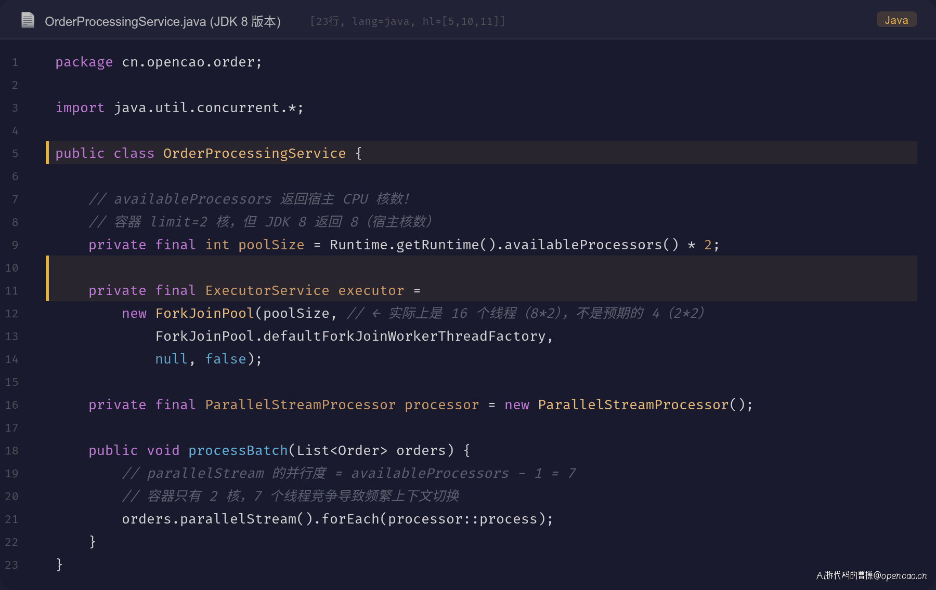The height and width of the screenshot is (590, 936).
Task: Click the closing brace on line 22
Action: [93, 542]
